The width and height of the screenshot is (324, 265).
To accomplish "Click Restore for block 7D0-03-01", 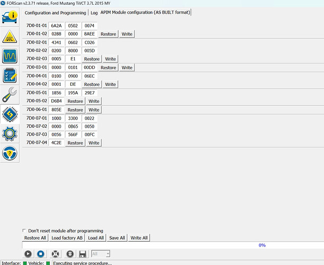I will [x=108, y=68].
